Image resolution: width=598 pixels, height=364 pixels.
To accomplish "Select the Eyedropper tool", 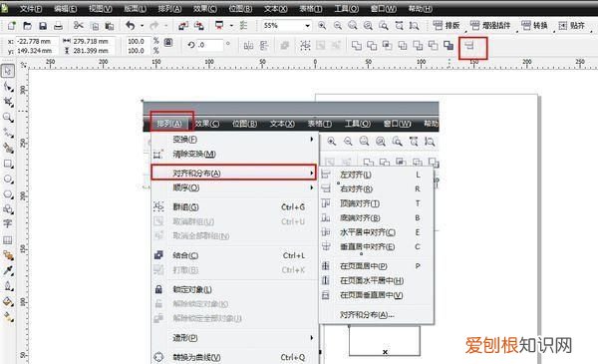I will 8,270.
